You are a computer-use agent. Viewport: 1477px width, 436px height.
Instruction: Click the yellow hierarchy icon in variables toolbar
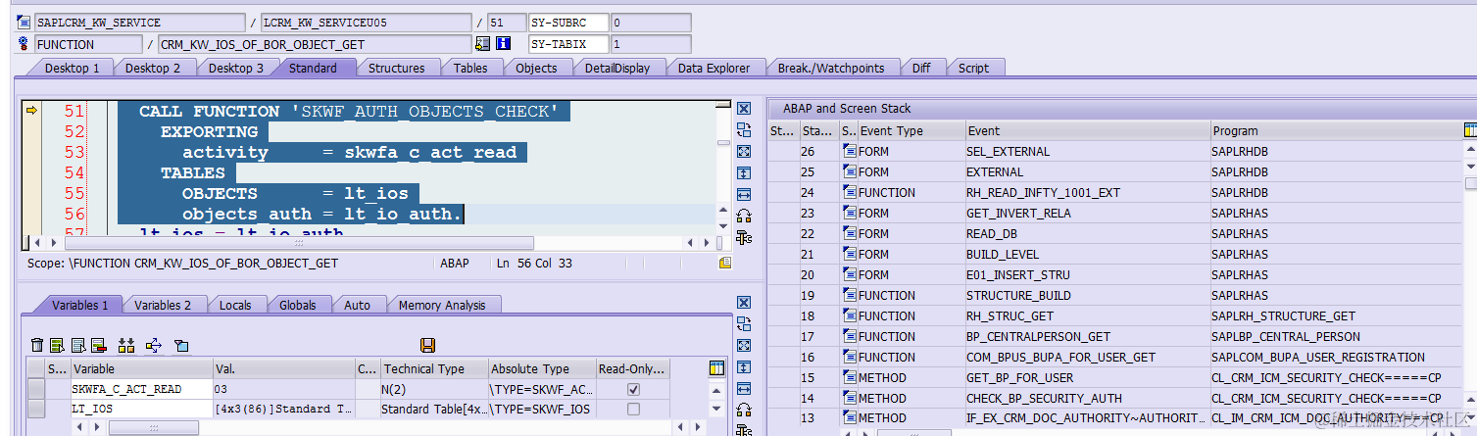[x=125, y=345]
